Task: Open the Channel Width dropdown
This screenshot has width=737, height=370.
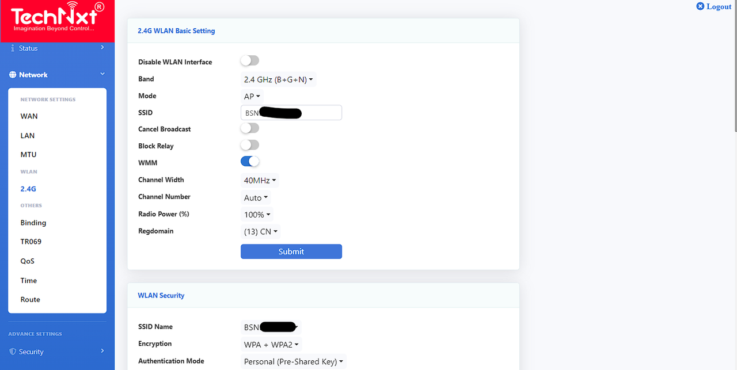Action: pos(260,181)
